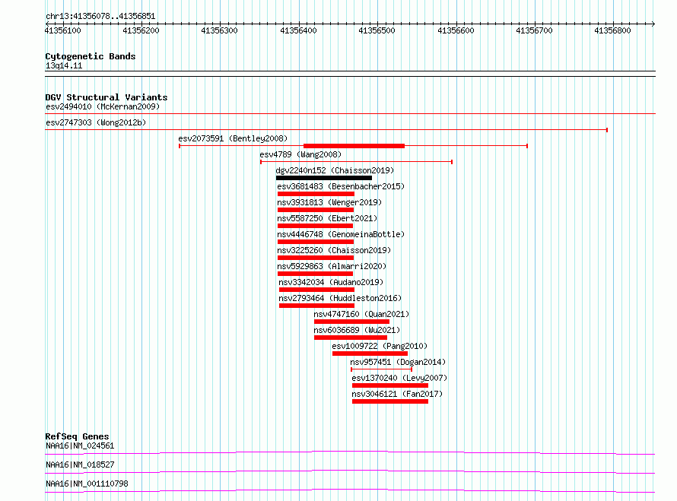Open the esv2073591 (Bentley2008) variant

click(233, 138)
